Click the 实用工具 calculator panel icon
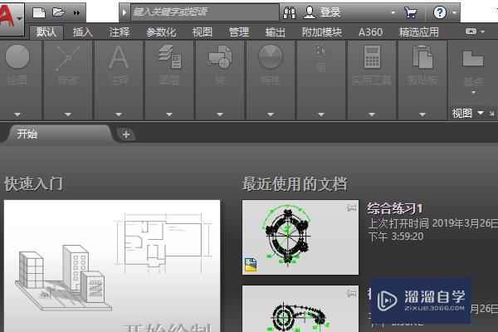 372,56
